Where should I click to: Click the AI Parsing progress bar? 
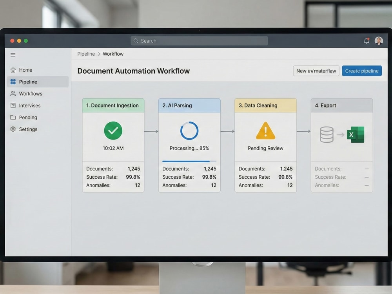coord(189,162)
